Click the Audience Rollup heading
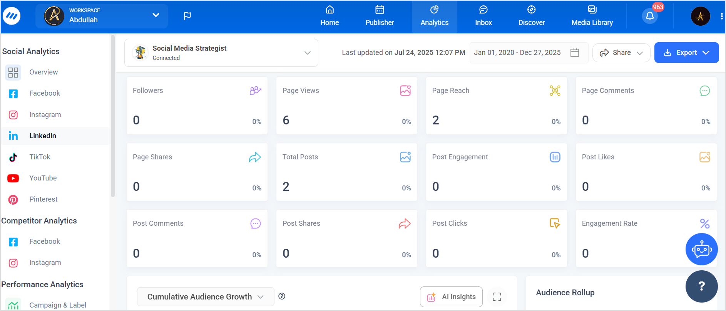The height and width of the screenshot is (311, 726). [565, 293]
